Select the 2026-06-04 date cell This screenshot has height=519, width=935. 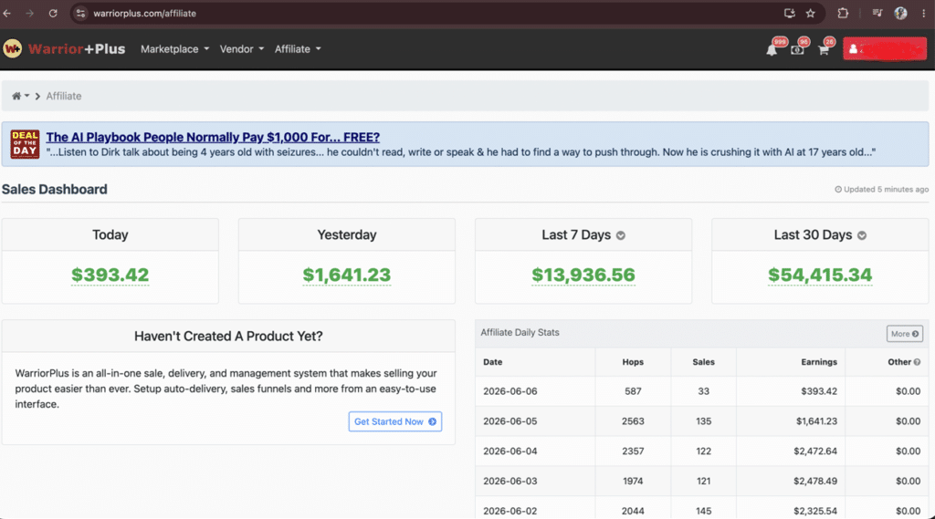tap(510, 452)
